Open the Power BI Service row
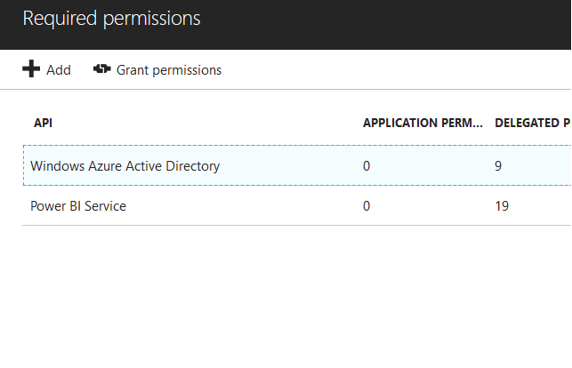The height and width of the screenshot is (368, 572). [x=297, y=206]
